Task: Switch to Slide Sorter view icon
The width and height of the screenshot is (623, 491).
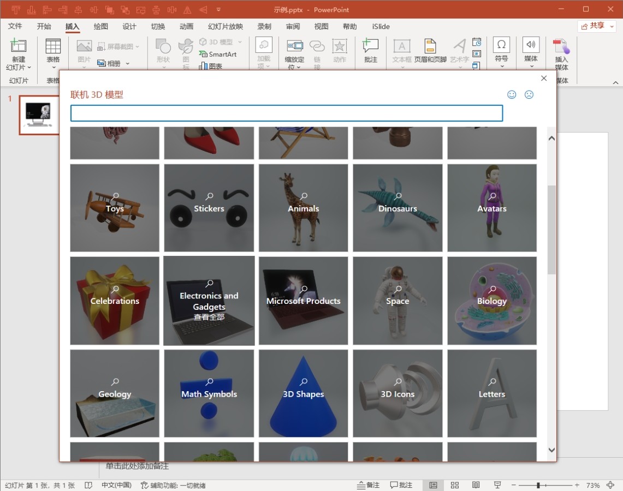Action: point(455,485)
